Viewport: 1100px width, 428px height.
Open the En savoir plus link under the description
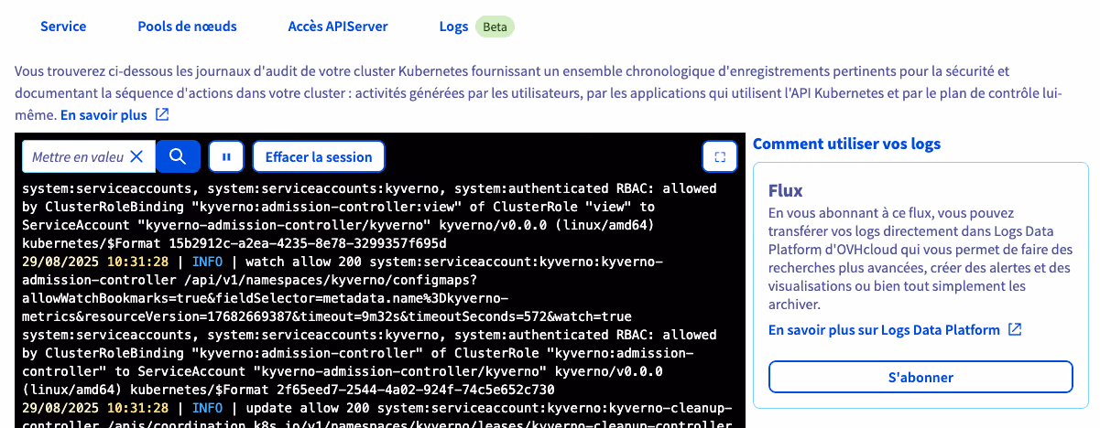103,115
